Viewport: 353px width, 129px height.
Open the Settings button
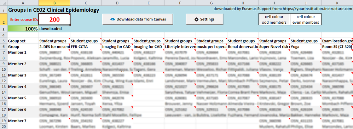[x=204, y=19]
